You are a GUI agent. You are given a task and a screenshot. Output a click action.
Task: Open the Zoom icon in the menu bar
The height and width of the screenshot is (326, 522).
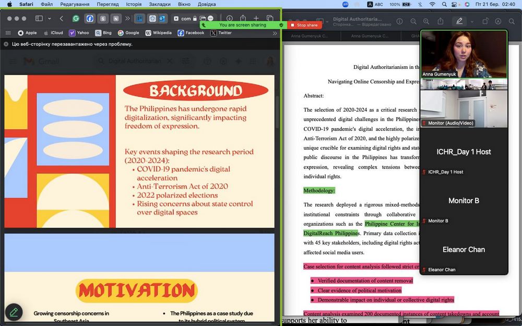(x=346, y=4)
